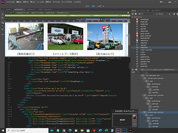Image resolution: width=178 pixels, height=133 pixels.
Task: Open Microsoft Edge from the taskbar
Action: click(70, 131)
